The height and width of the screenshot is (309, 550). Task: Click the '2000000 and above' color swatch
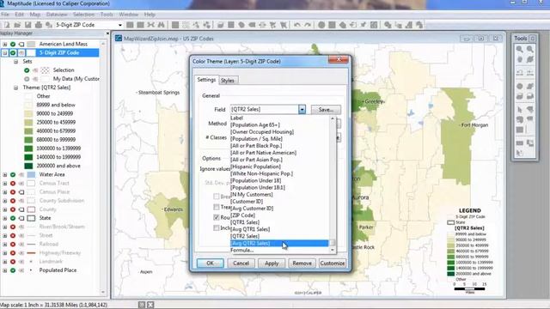tap(28, 166)
